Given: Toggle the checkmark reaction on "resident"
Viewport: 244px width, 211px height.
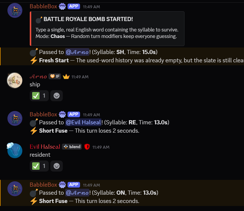Looking at the screenshot, I should click(x=39, y=166).
